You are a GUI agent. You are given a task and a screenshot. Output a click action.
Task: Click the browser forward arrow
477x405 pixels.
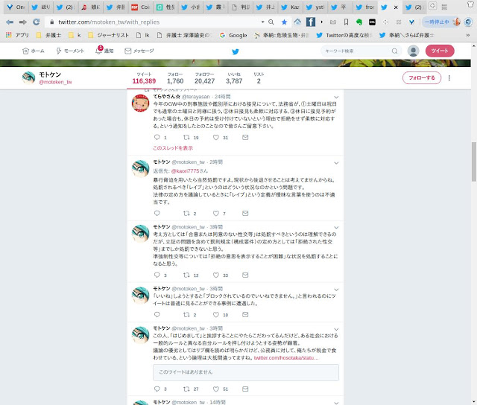(x=23, y=22)
